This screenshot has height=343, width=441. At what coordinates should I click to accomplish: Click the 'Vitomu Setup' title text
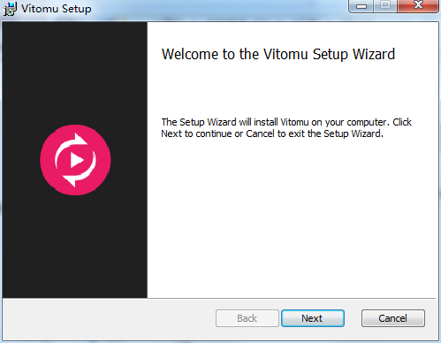57,9
